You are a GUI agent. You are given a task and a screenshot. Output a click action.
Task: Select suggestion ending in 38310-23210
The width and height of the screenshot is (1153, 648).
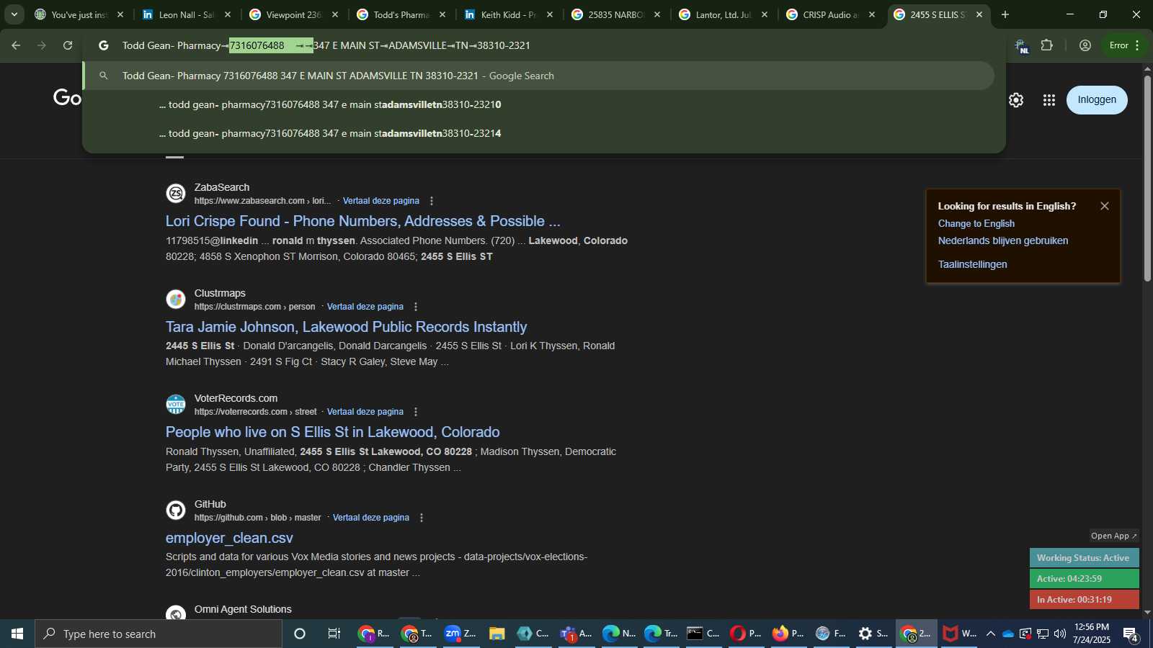tap(538, 104)
